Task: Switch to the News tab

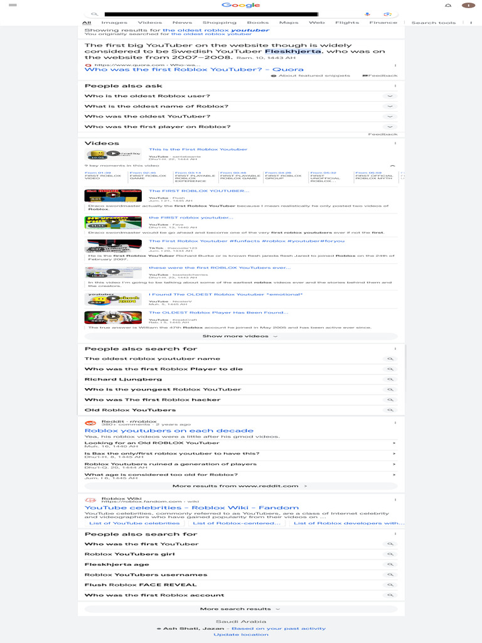Action: (x=182, y=23)
